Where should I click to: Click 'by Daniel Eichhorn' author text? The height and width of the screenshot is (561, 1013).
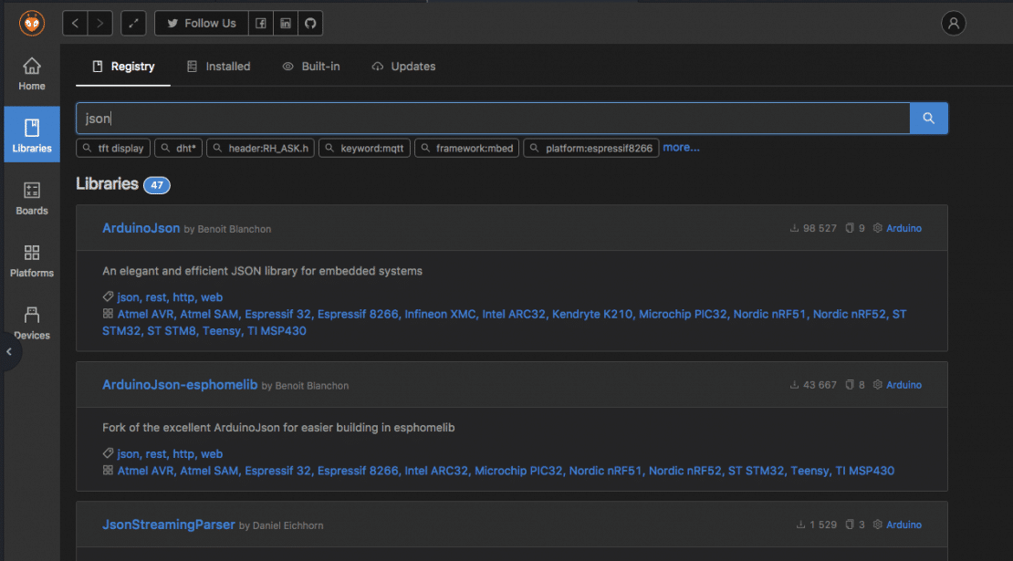click(x=281, y=525)
